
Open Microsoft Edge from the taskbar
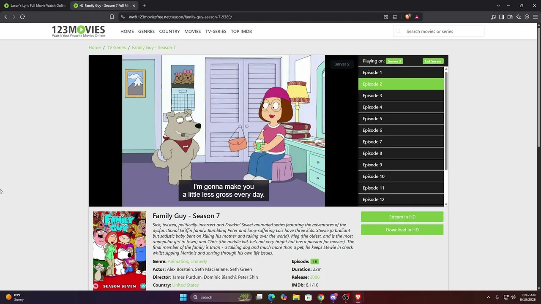(271, 297)
